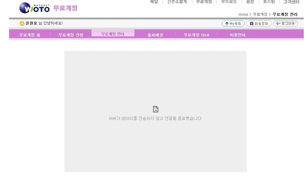
Task: Open the 홈피세상 tab
Action: tap(155, 35)
